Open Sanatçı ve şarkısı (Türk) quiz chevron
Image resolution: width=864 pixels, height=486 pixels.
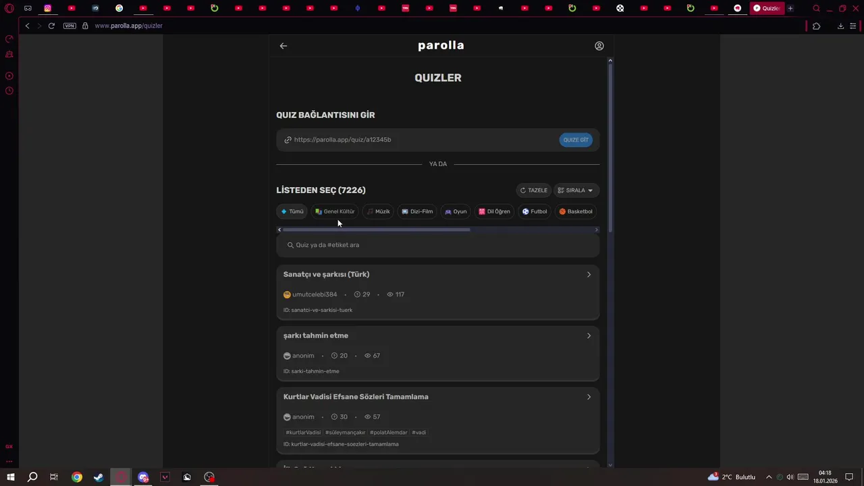[589, 275]
